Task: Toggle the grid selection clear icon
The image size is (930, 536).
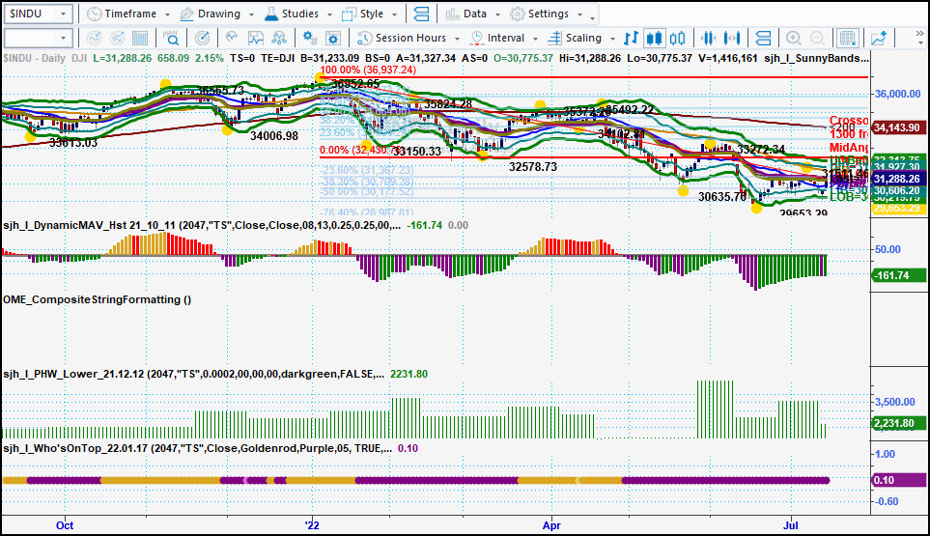Action: (848, 38)
